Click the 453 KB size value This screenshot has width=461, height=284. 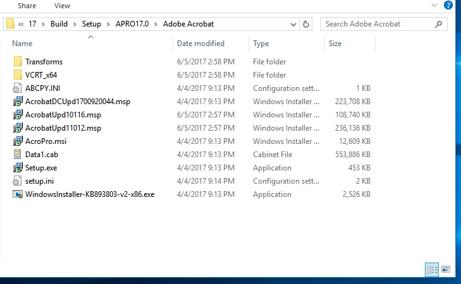[x=359, y=167]
